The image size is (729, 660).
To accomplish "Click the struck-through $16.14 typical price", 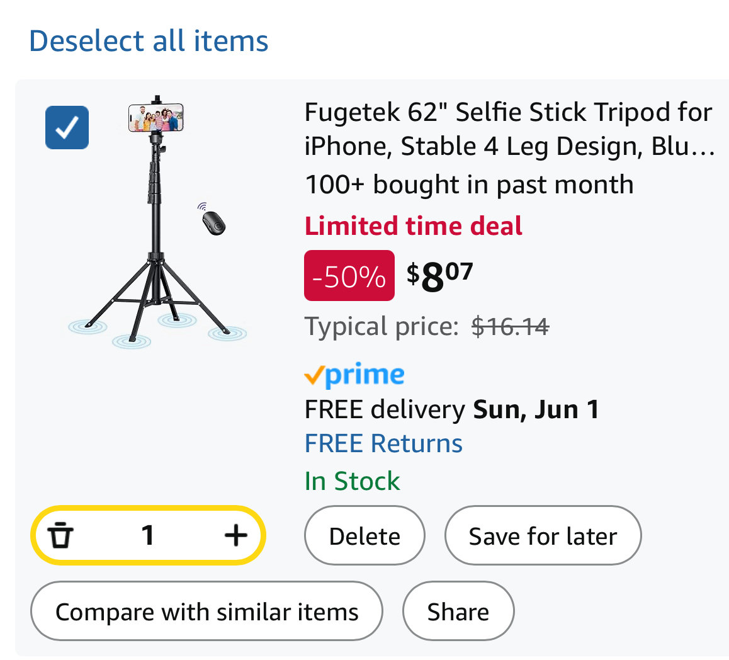I will tap(510, 327).
